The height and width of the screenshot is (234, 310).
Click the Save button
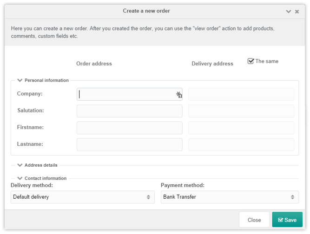287,220
